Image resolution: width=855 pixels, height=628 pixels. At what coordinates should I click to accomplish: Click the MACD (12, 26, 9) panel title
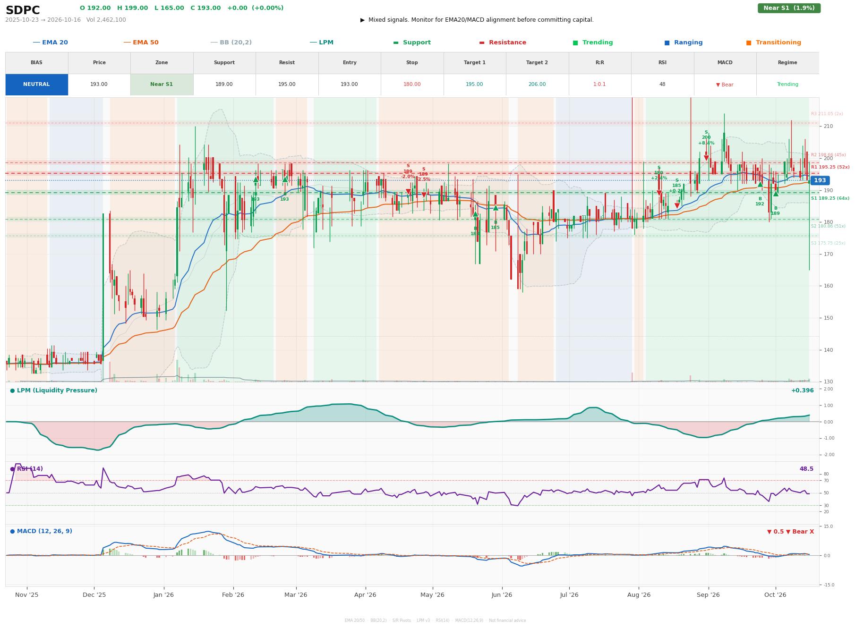pyautogui.click(x=41, y=531)
